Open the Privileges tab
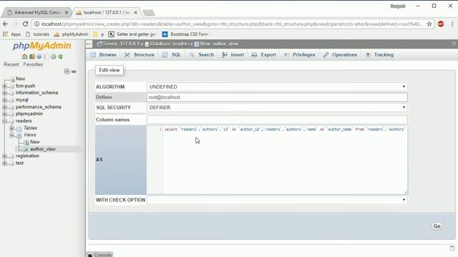The image size is (458, 257). (x=300, y=55)
